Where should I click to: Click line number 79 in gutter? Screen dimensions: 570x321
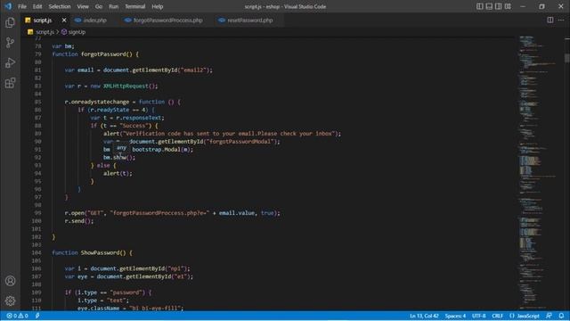coord(37,54)
